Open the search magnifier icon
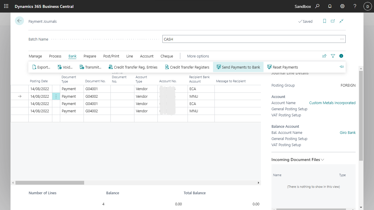The width and height of the screenshot is (374, 210). [x=317, y=6]
